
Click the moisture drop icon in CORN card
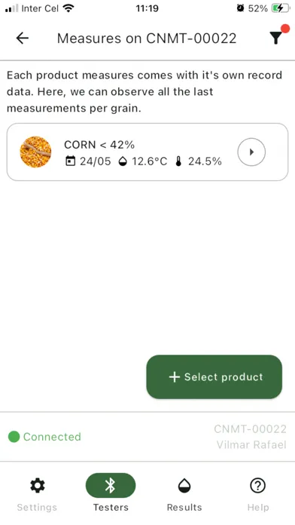click(x=123, y=161)
